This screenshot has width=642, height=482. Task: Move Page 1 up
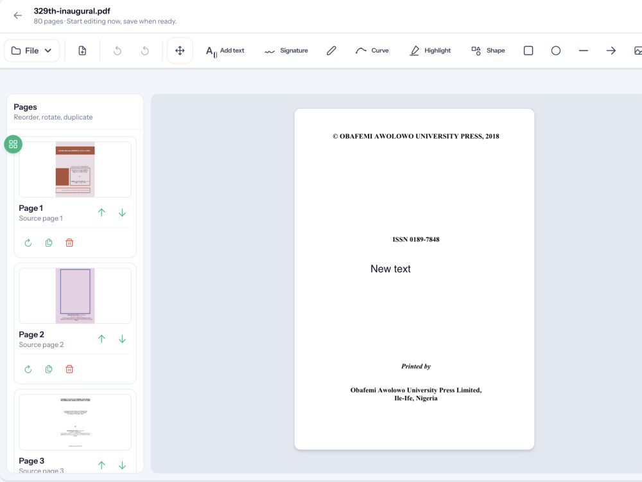click(101, 213)
